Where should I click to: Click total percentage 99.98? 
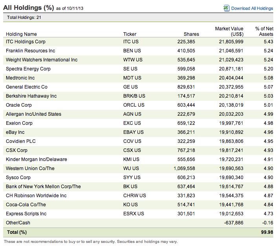[x=267, y=232]
